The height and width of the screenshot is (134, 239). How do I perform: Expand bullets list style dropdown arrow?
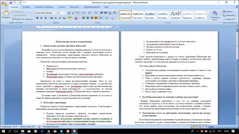pos(86,13)
